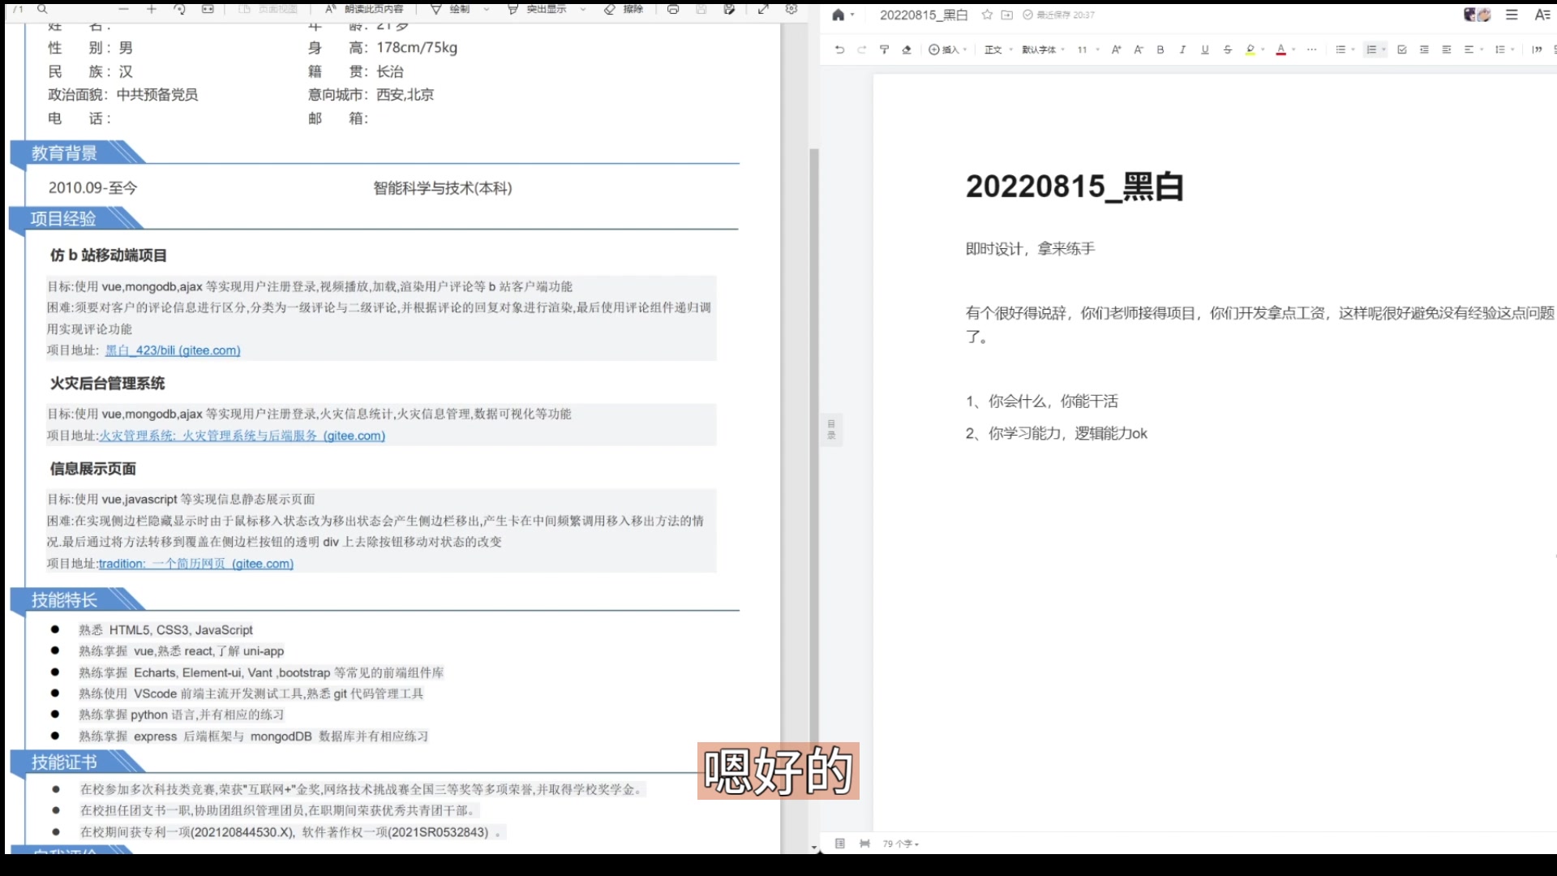Click the 20220815_黑白 document heading
Image resolution: width=1557 pixels, height=876 pixels.
point(1074,187)
